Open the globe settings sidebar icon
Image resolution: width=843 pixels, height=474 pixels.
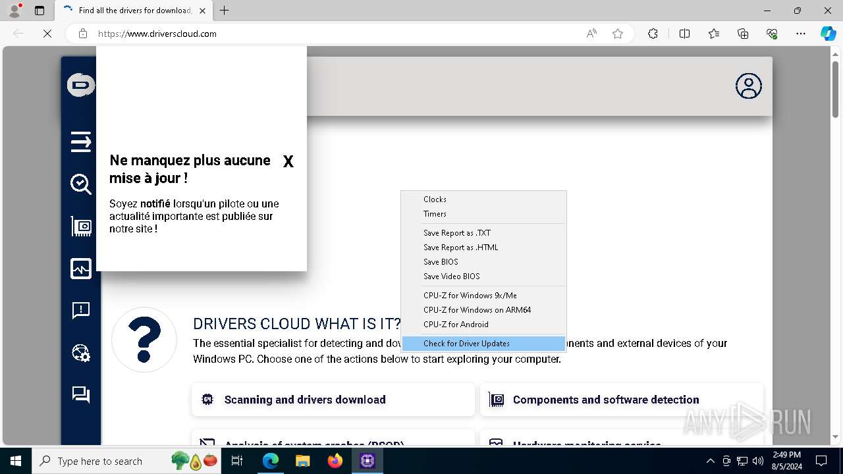[x=81, y=353]
